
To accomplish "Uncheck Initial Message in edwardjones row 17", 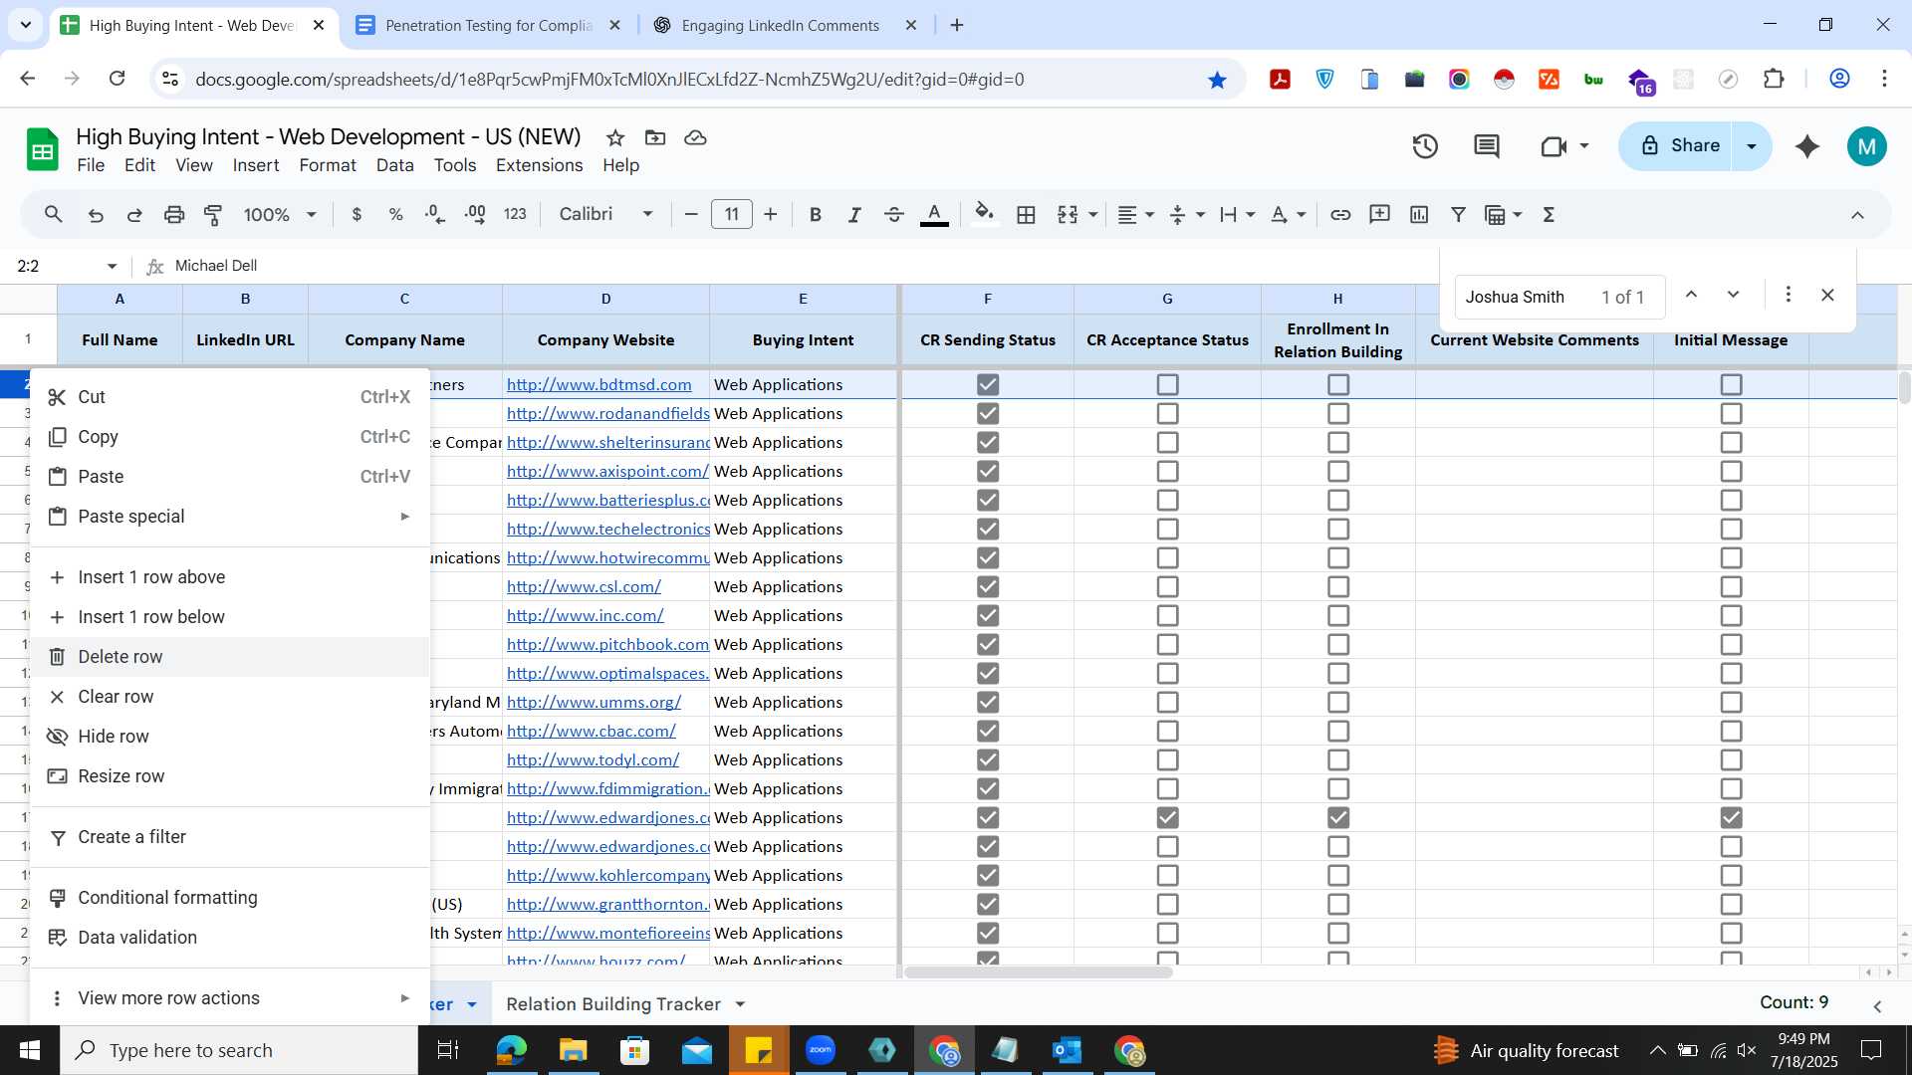I will [x=1732, y=817].
